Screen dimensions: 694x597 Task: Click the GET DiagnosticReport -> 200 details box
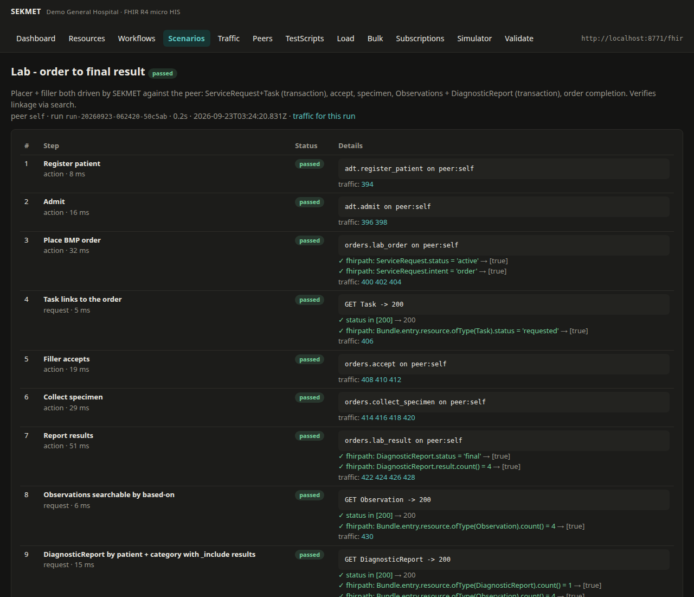[504, 560]
